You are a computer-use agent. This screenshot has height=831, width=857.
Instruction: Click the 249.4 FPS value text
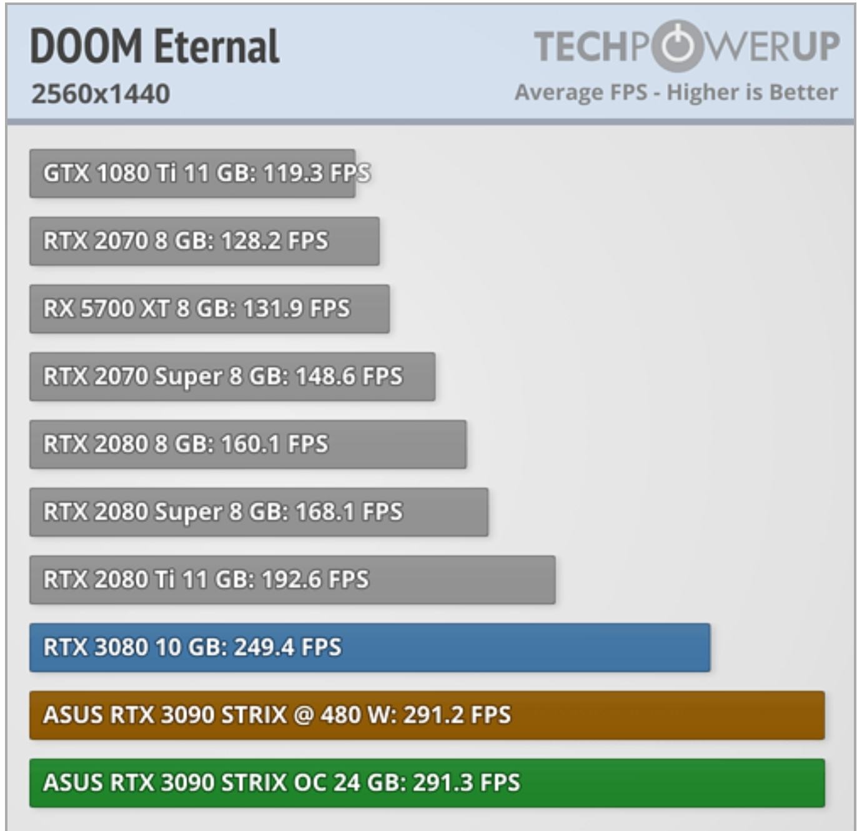pos(288,647)
